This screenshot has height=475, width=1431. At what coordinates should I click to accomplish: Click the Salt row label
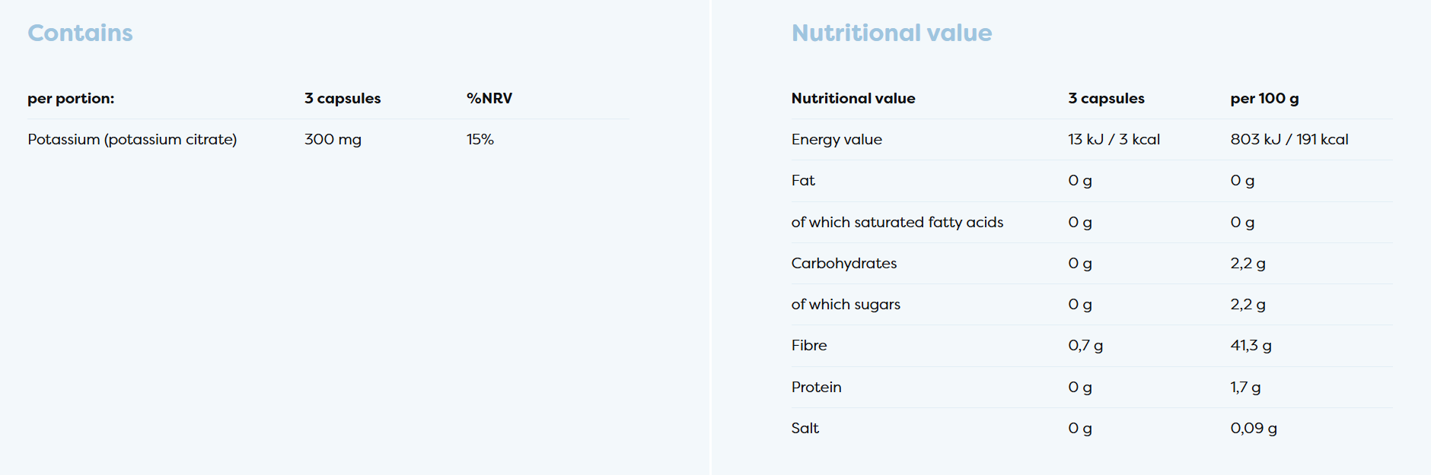(x=805, y=428)
